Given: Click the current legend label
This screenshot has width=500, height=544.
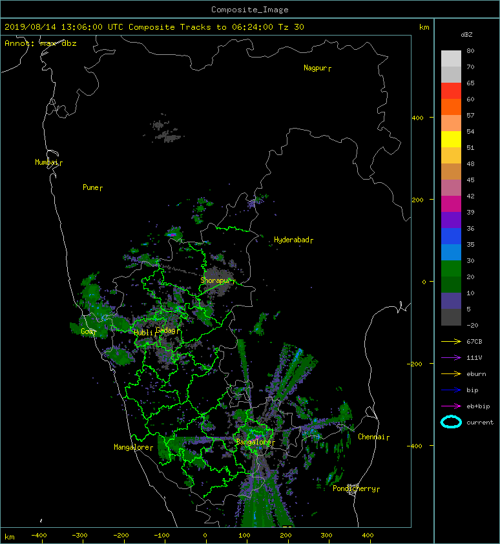Looking at the screenshot, I should tap(480, 423).
